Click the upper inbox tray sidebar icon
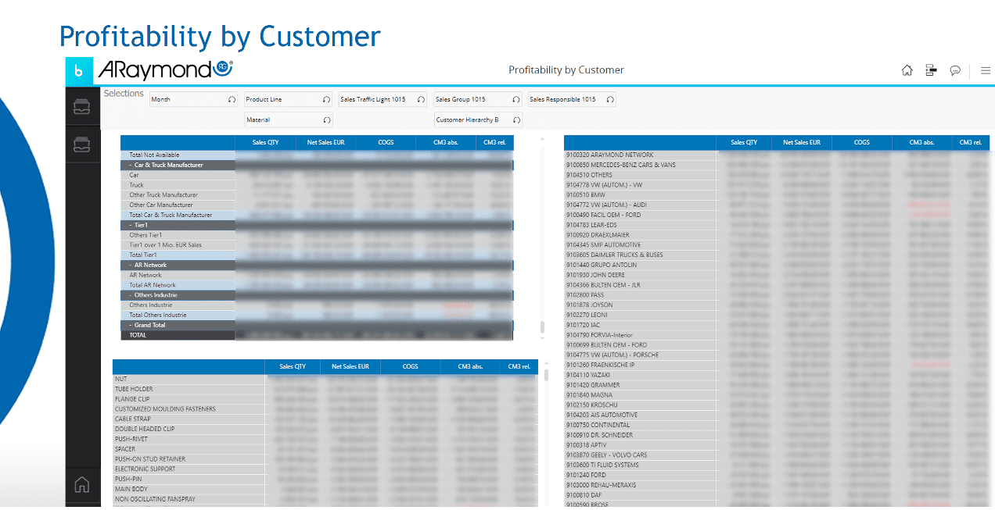 pos(82,107)
